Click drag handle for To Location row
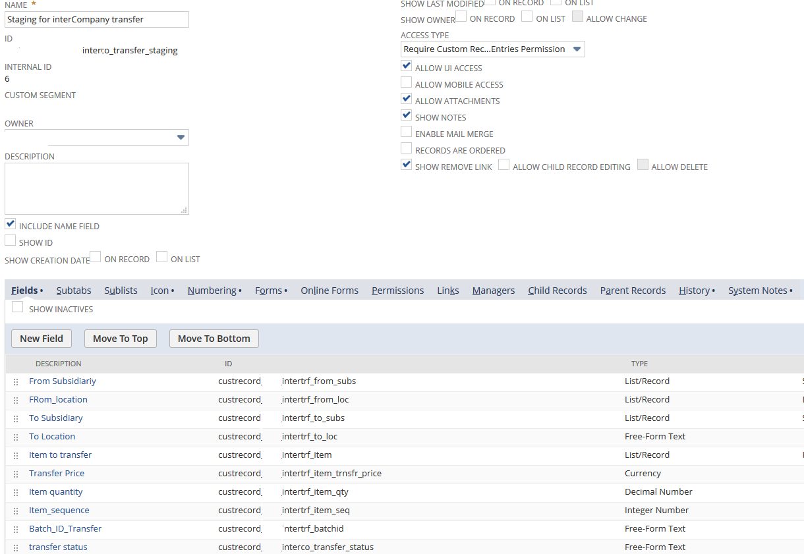Image resolution: width=804 pixels, height=554 pixels. 16,437
